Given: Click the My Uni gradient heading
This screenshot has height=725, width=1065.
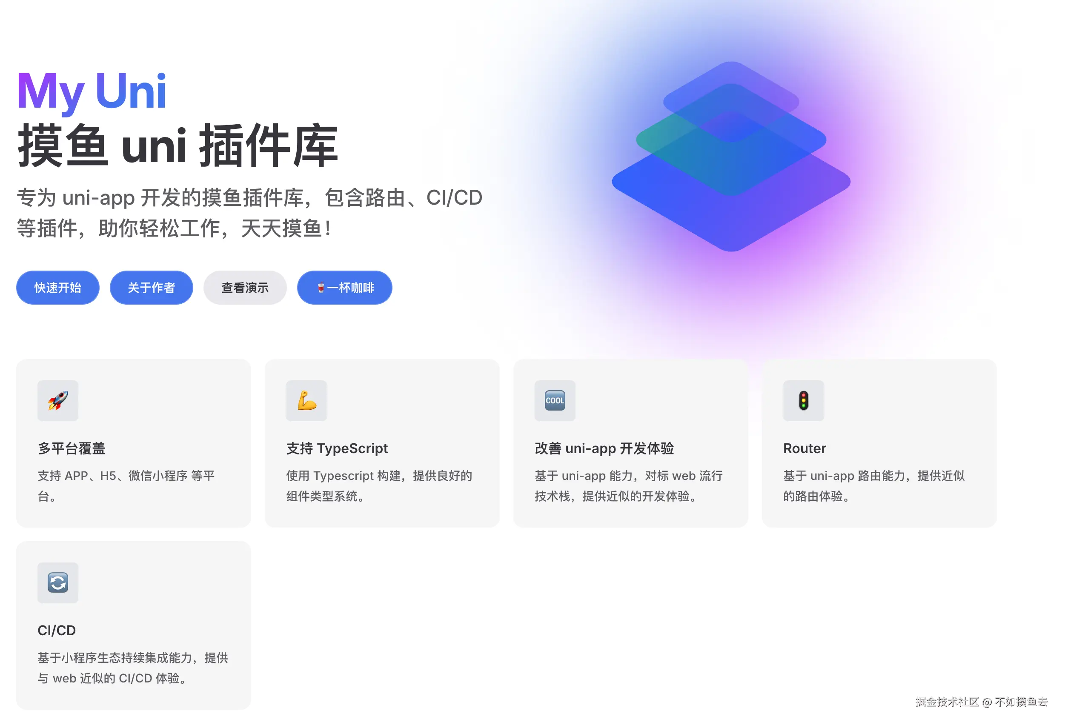Looking at the screenshot, I should (x=92, y=91).
